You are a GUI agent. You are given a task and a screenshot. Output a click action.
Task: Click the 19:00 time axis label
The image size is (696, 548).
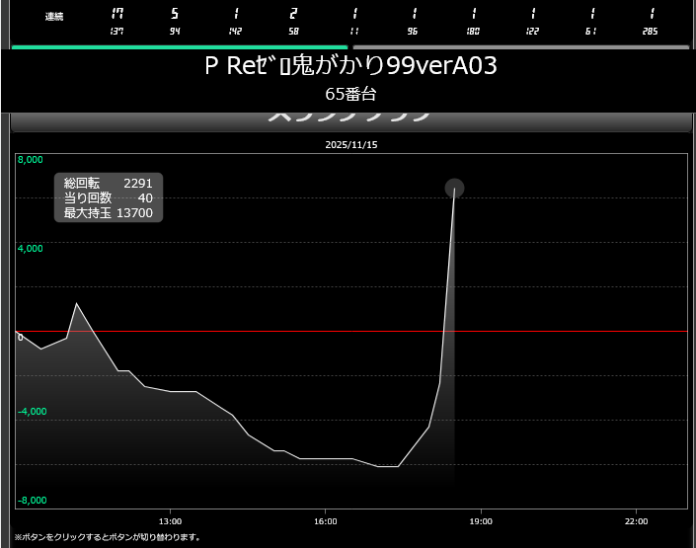(x=481, y=521)
